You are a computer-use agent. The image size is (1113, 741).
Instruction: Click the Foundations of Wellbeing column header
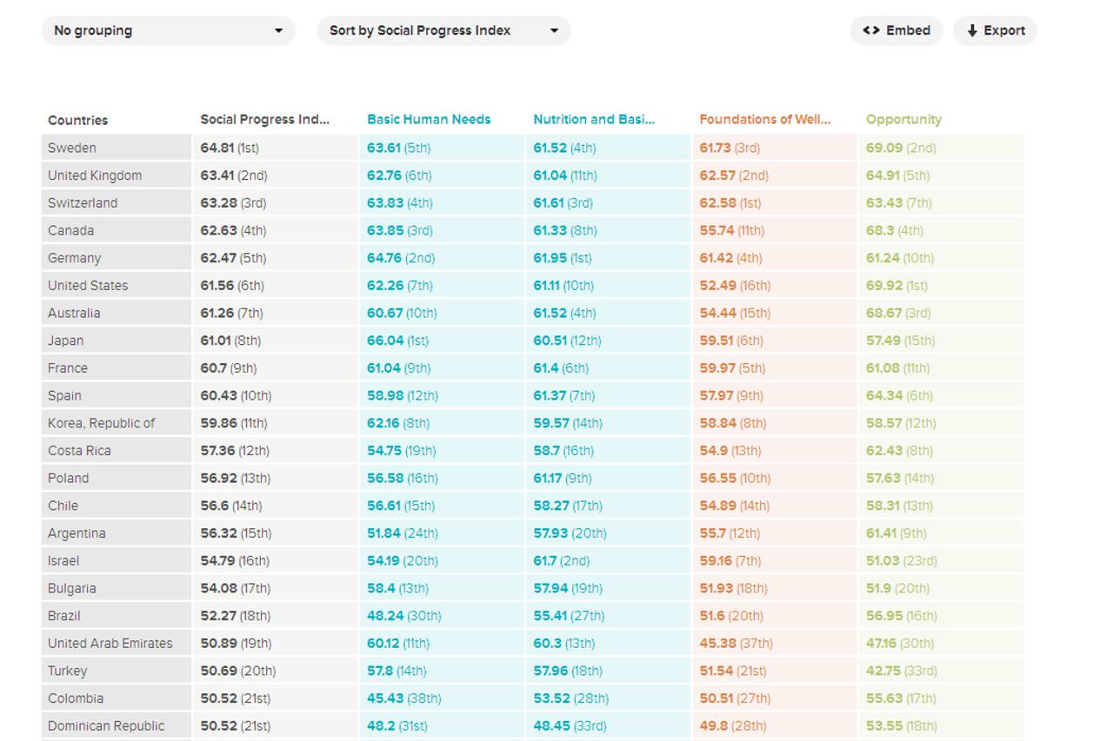[765, 120]
